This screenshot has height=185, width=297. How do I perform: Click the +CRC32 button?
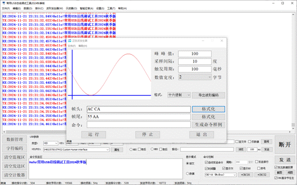[x=262, y=175]
